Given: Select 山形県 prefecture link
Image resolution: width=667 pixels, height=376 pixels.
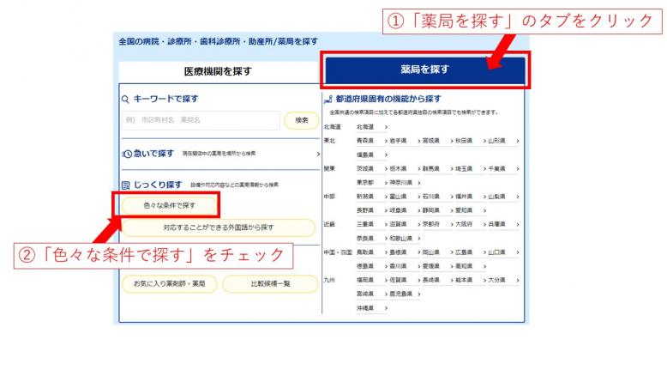Looking at the screenshot, I should (x=503, y=141).
